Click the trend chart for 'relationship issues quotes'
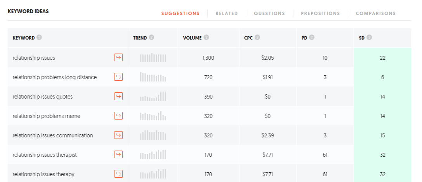The width and height of the screenshot is (422, 182). (153, 96)
